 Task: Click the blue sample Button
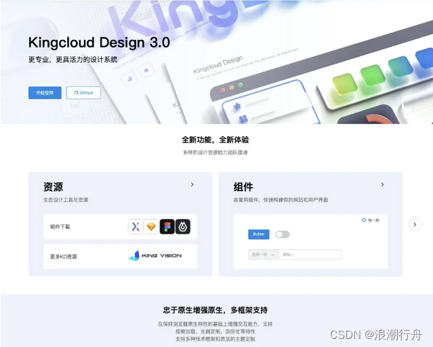coord(259,234)
